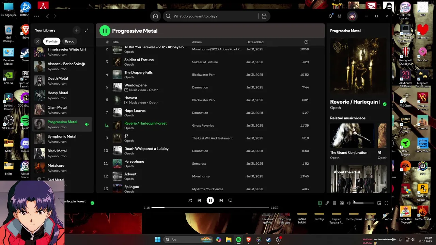436x245 pixels.
Task: Sort by the duration clock column
Action: [306, 42]
